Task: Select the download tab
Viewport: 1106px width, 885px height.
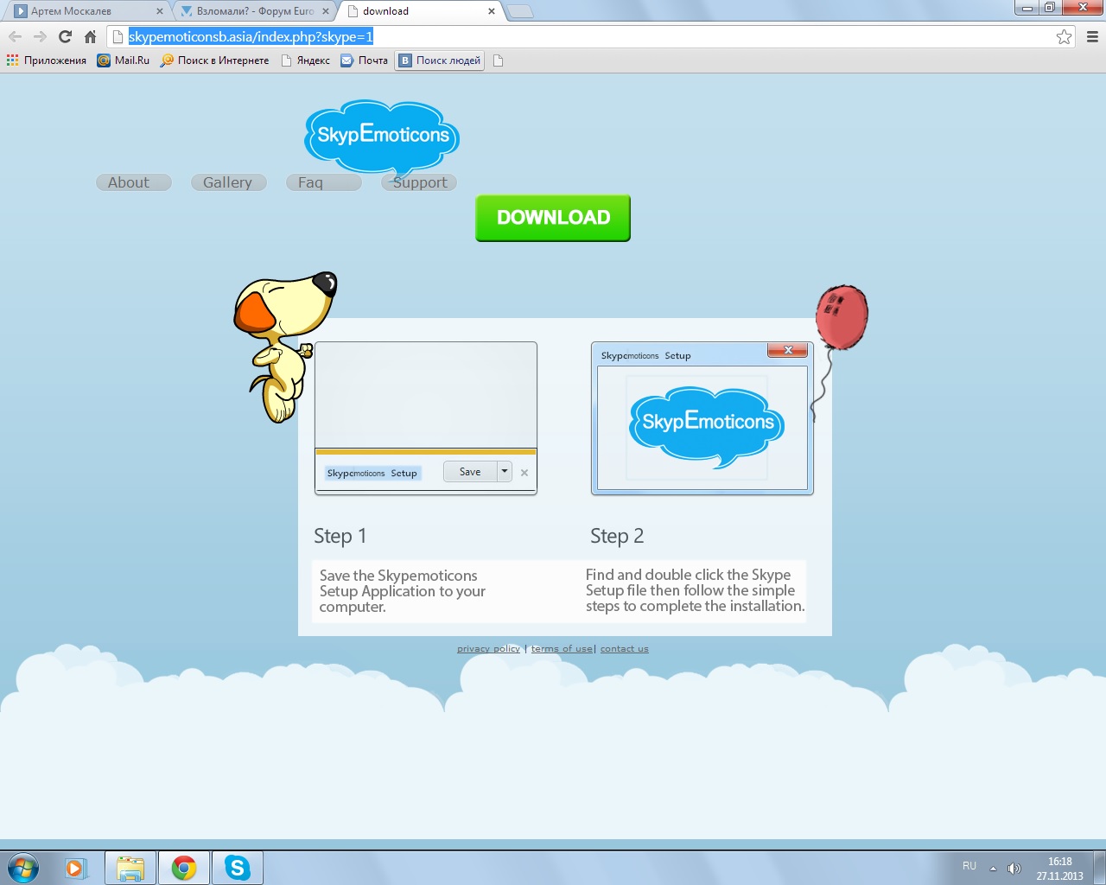Action: point(420,11)
